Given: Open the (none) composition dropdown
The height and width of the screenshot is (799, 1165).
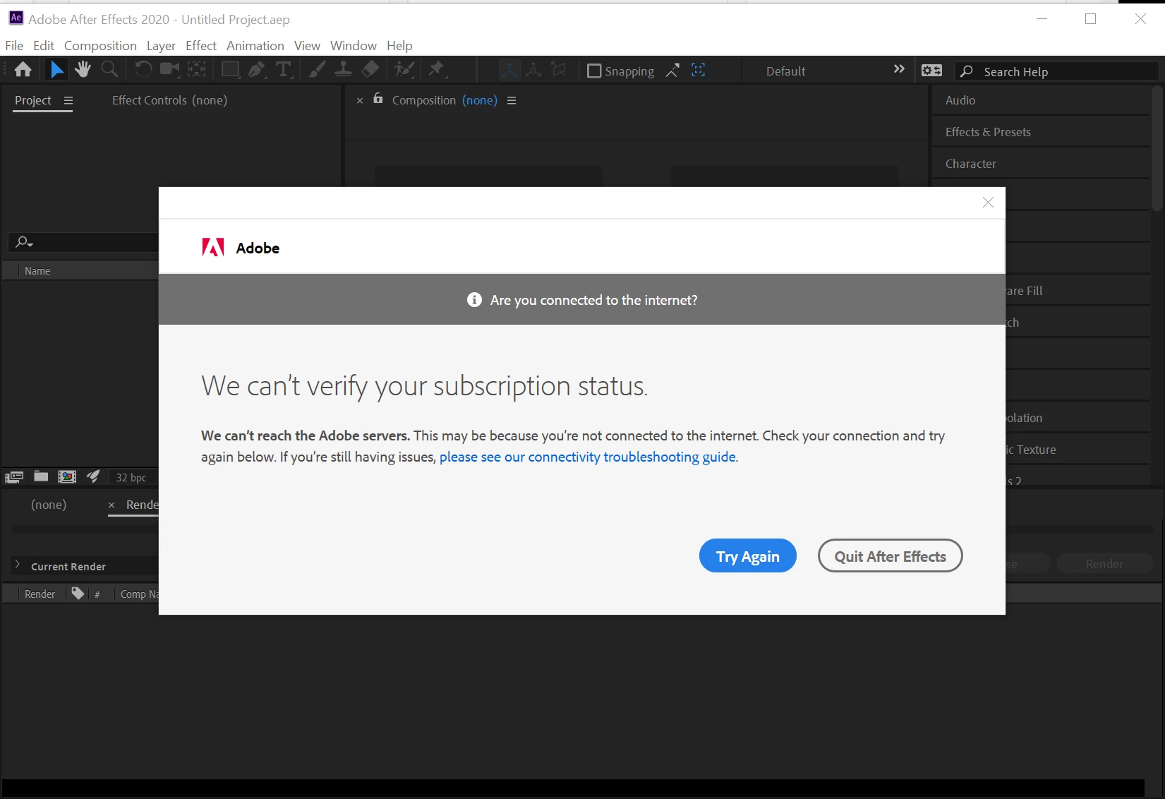Looking at the screenshot, I should point(480,100).
